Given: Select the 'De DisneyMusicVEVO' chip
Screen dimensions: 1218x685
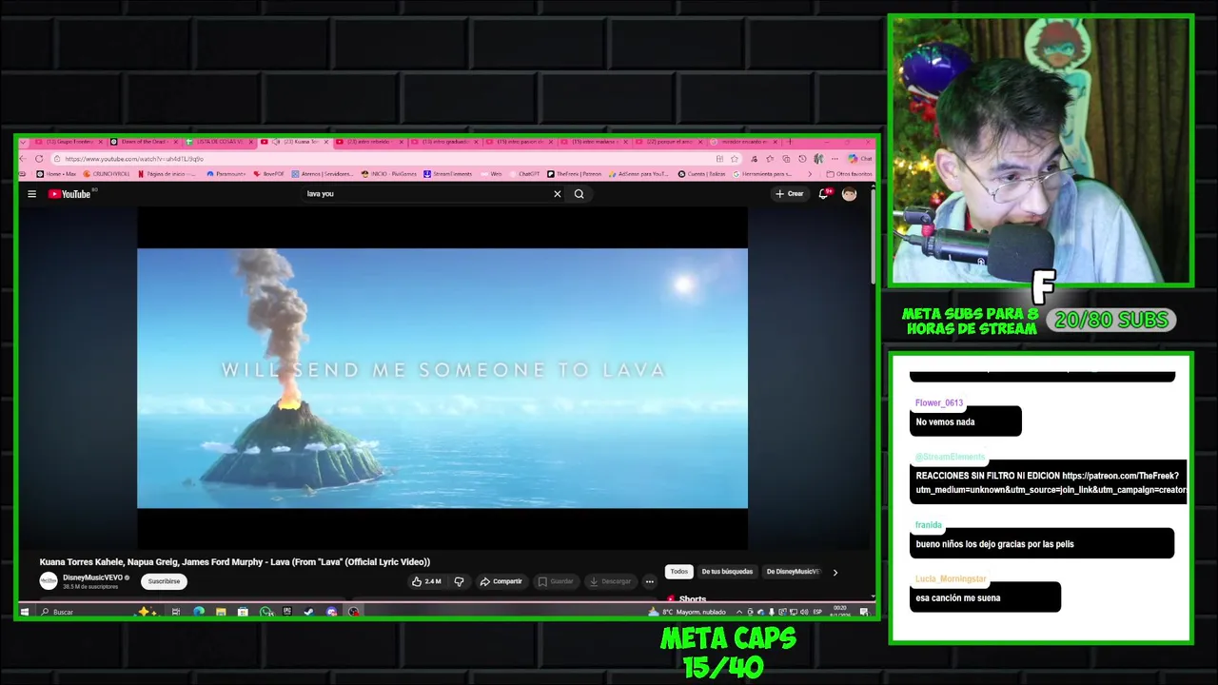Looking at the screenshot, I should click(794, 572).
